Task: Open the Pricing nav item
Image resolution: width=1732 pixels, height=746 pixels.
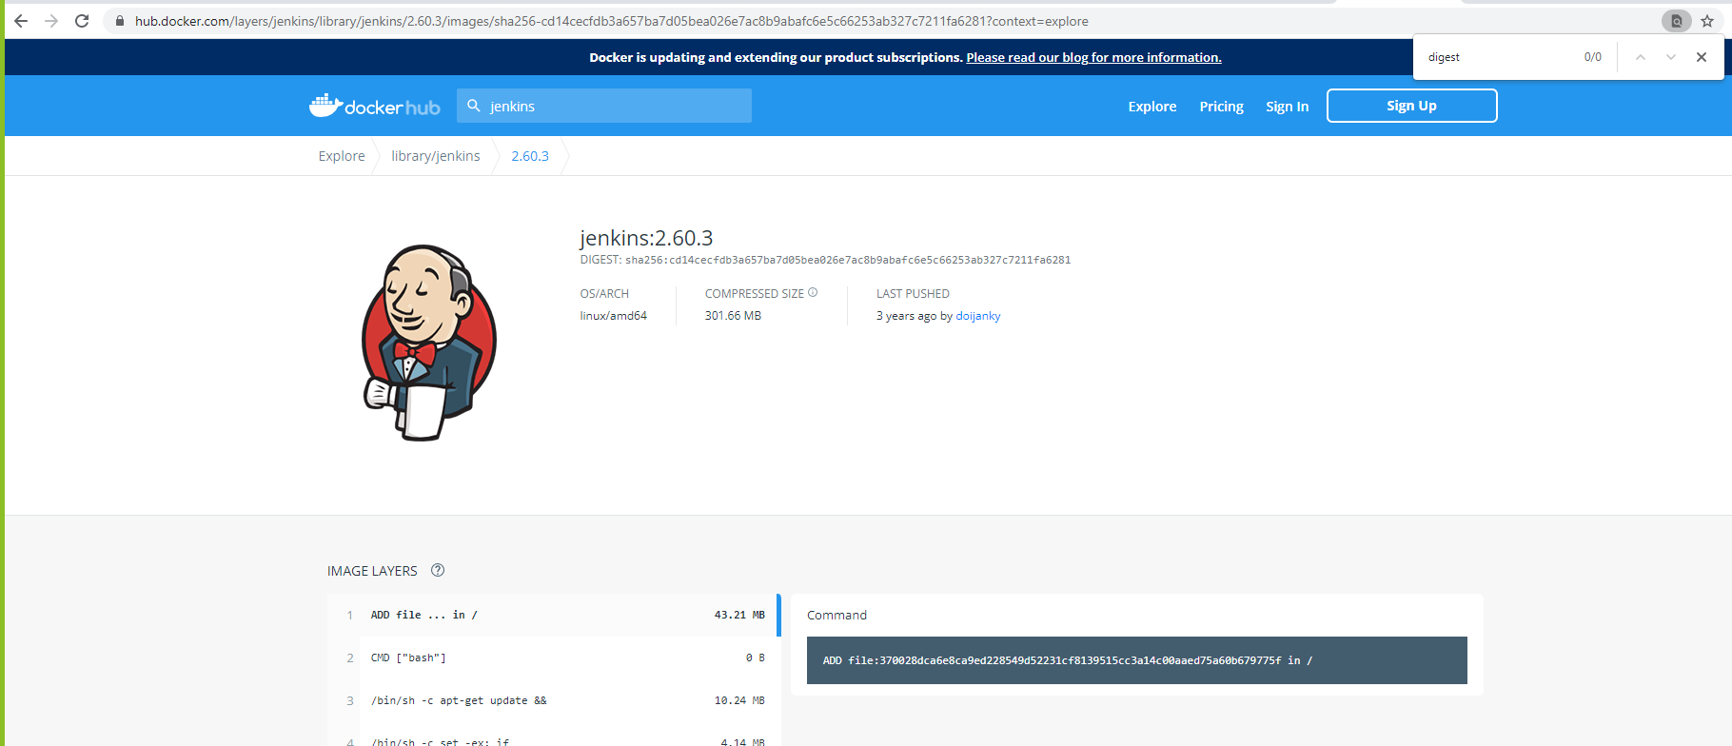Action: [x=1221, y=107]
